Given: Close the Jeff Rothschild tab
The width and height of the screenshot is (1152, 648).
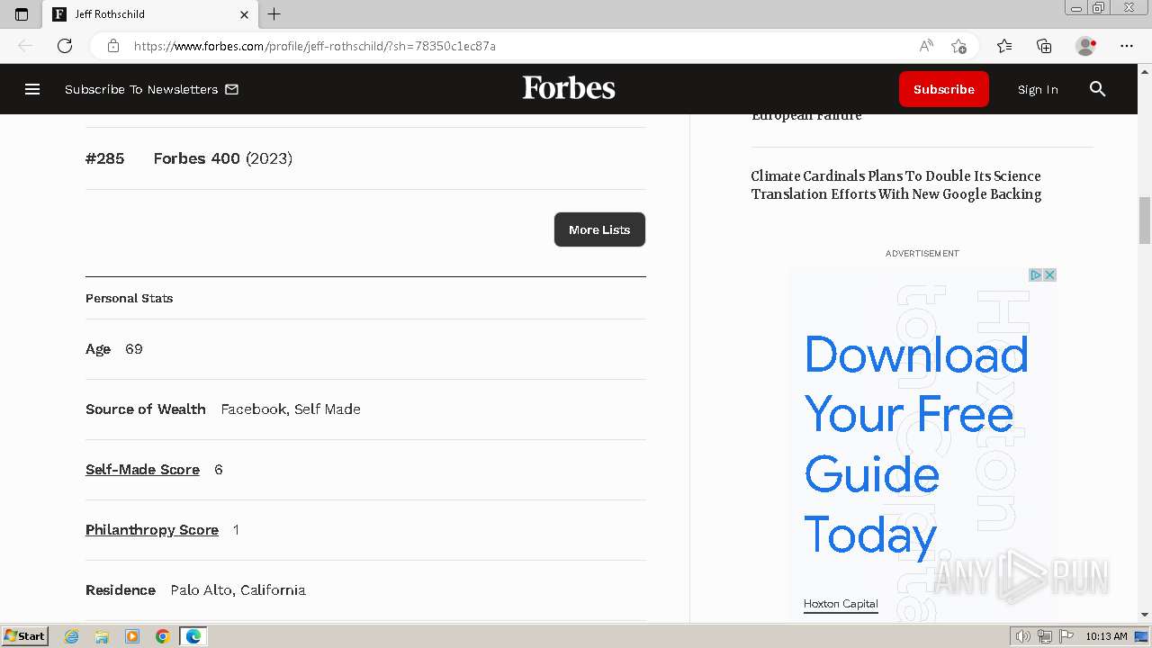Looking at the screenshot, I should [x=244, y=14].
